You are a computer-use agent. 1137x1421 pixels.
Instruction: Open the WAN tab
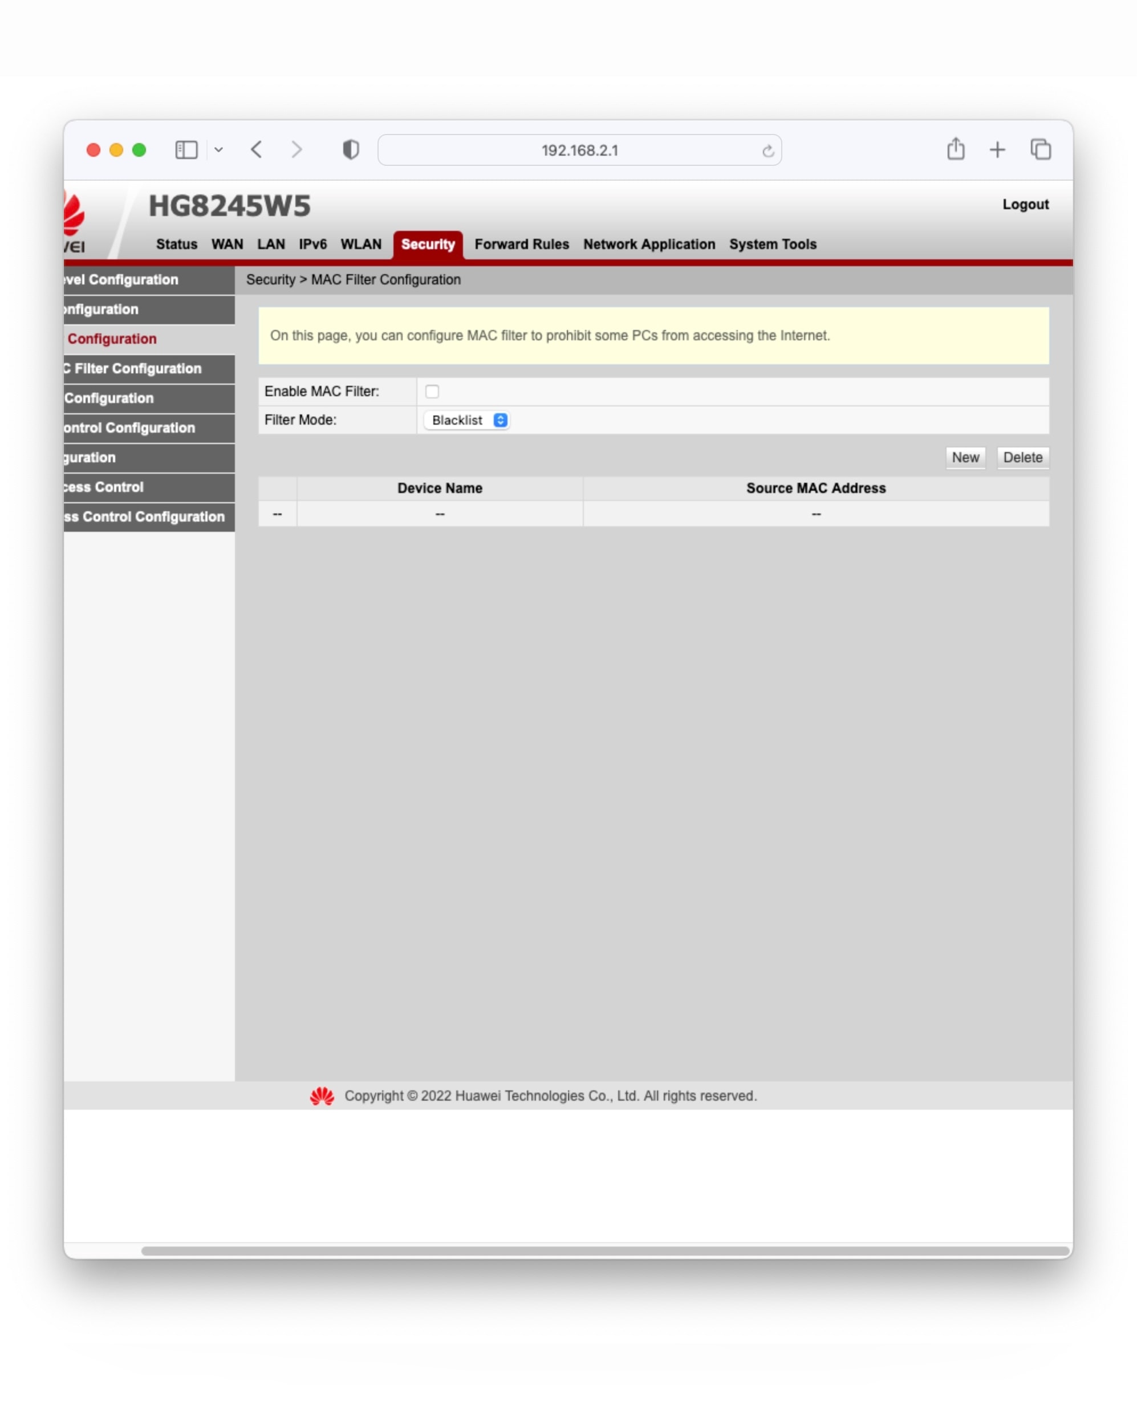227,244
